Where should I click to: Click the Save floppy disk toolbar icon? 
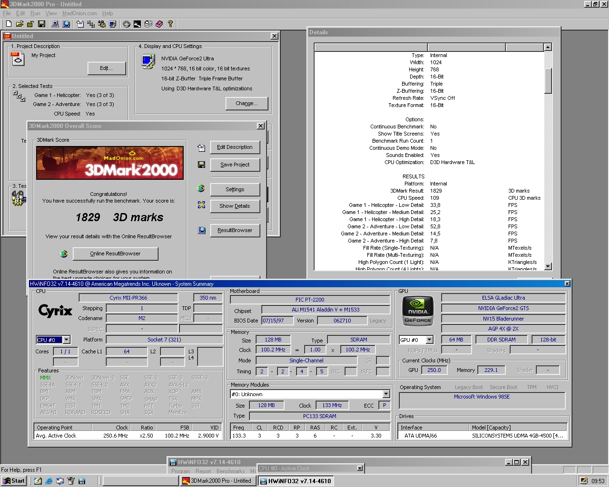click(41, 24)
